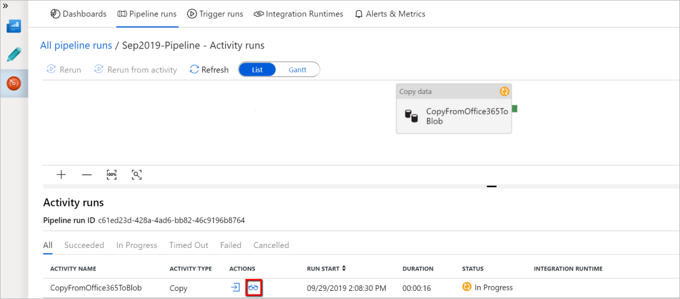Screen dimensions: 680x299
Task: Click the panel divider collapse handle
Action: 491,186
